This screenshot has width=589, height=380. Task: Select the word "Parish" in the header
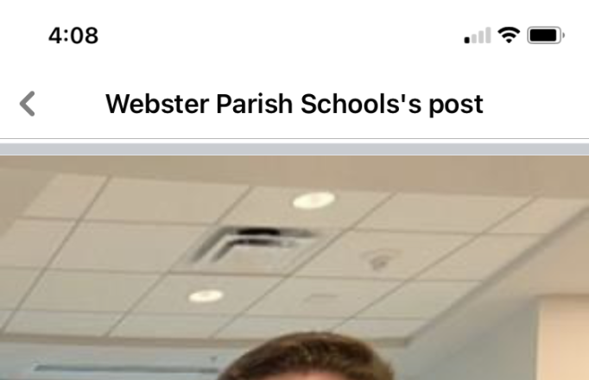254,104
